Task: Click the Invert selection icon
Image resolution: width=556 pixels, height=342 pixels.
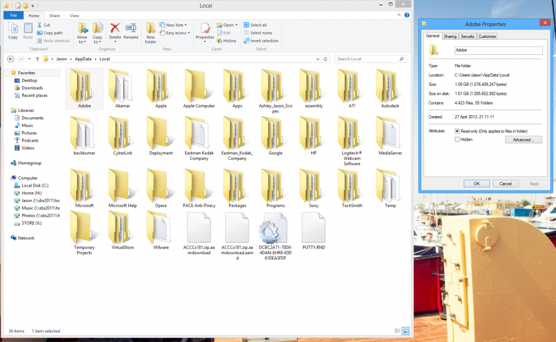Action: pyautogui.click(x=259, y=40)
